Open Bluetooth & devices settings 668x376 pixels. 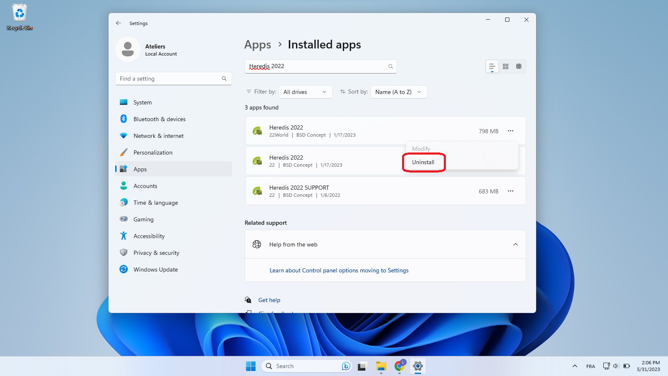(159, 119)
